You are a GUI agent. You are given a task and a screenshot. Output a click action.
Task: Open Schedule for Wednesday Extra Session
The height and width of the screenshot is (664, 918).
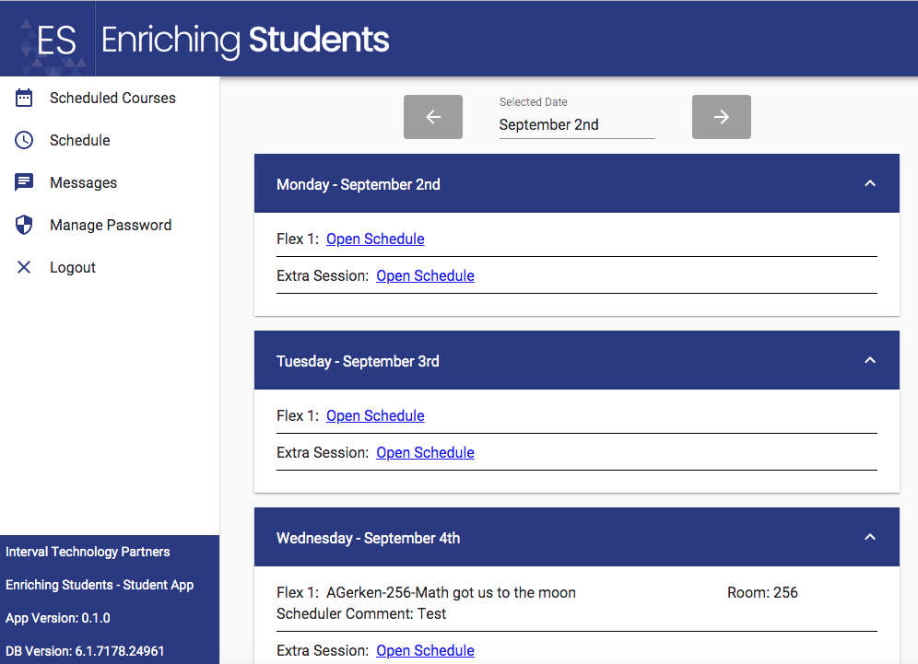click(x=424, y=650)
